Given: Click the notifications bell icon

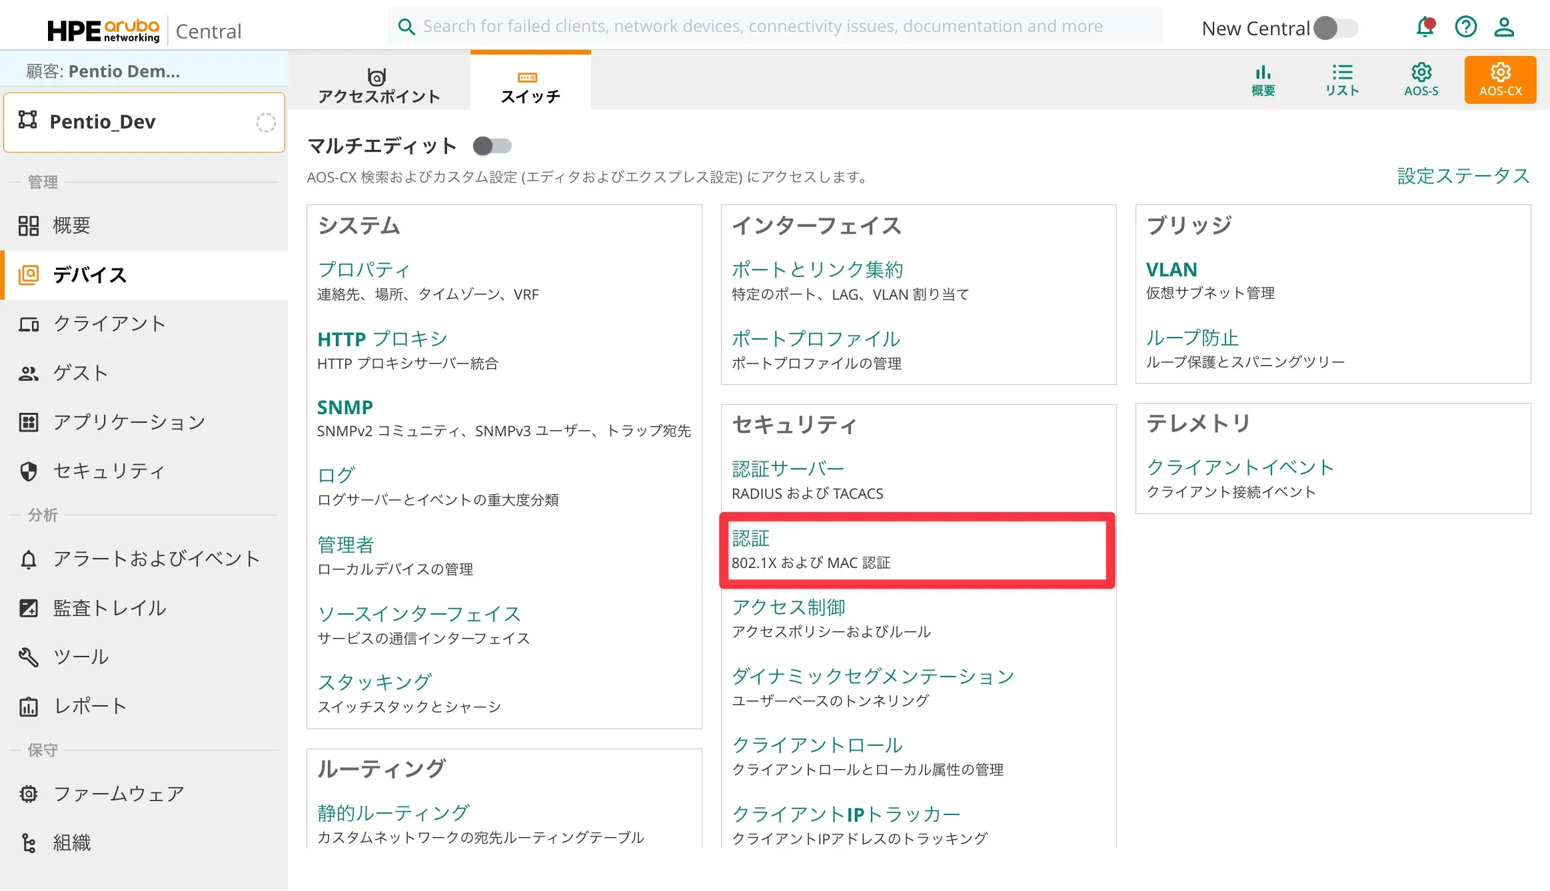Looking at the screenshot, I should pyautogui.click(x=1424, y=27).
